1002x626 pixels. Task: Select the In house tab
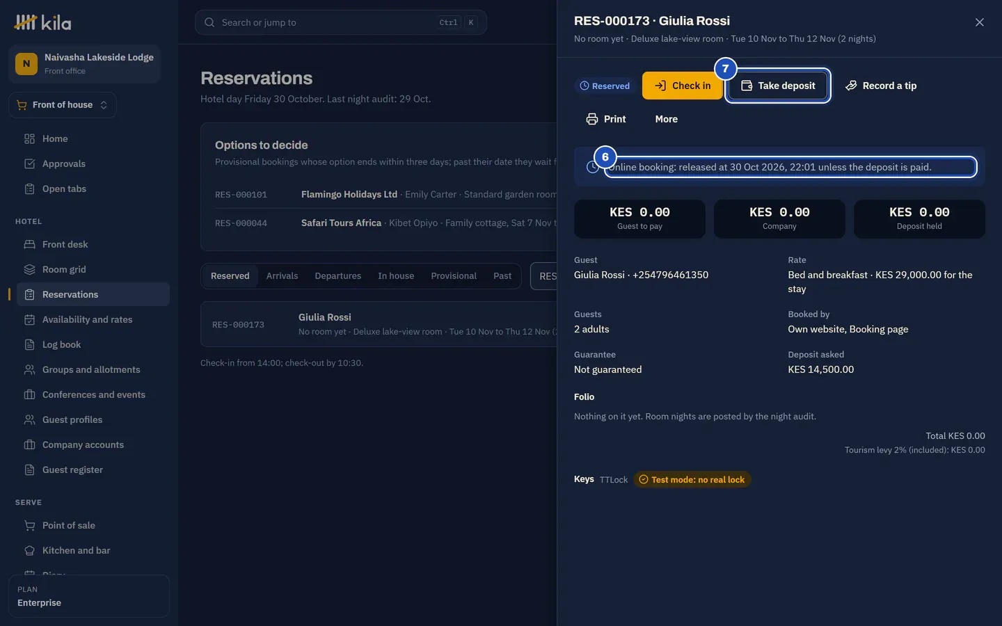coord(396,275)
